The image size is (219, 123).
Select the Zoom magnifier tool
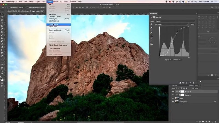coord(2,71)
